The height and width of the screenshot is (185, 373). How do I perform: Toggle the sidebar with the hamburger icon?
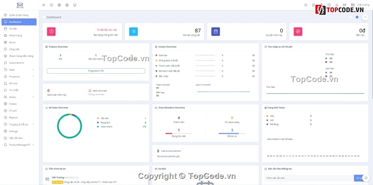click(x=44, y=5)
